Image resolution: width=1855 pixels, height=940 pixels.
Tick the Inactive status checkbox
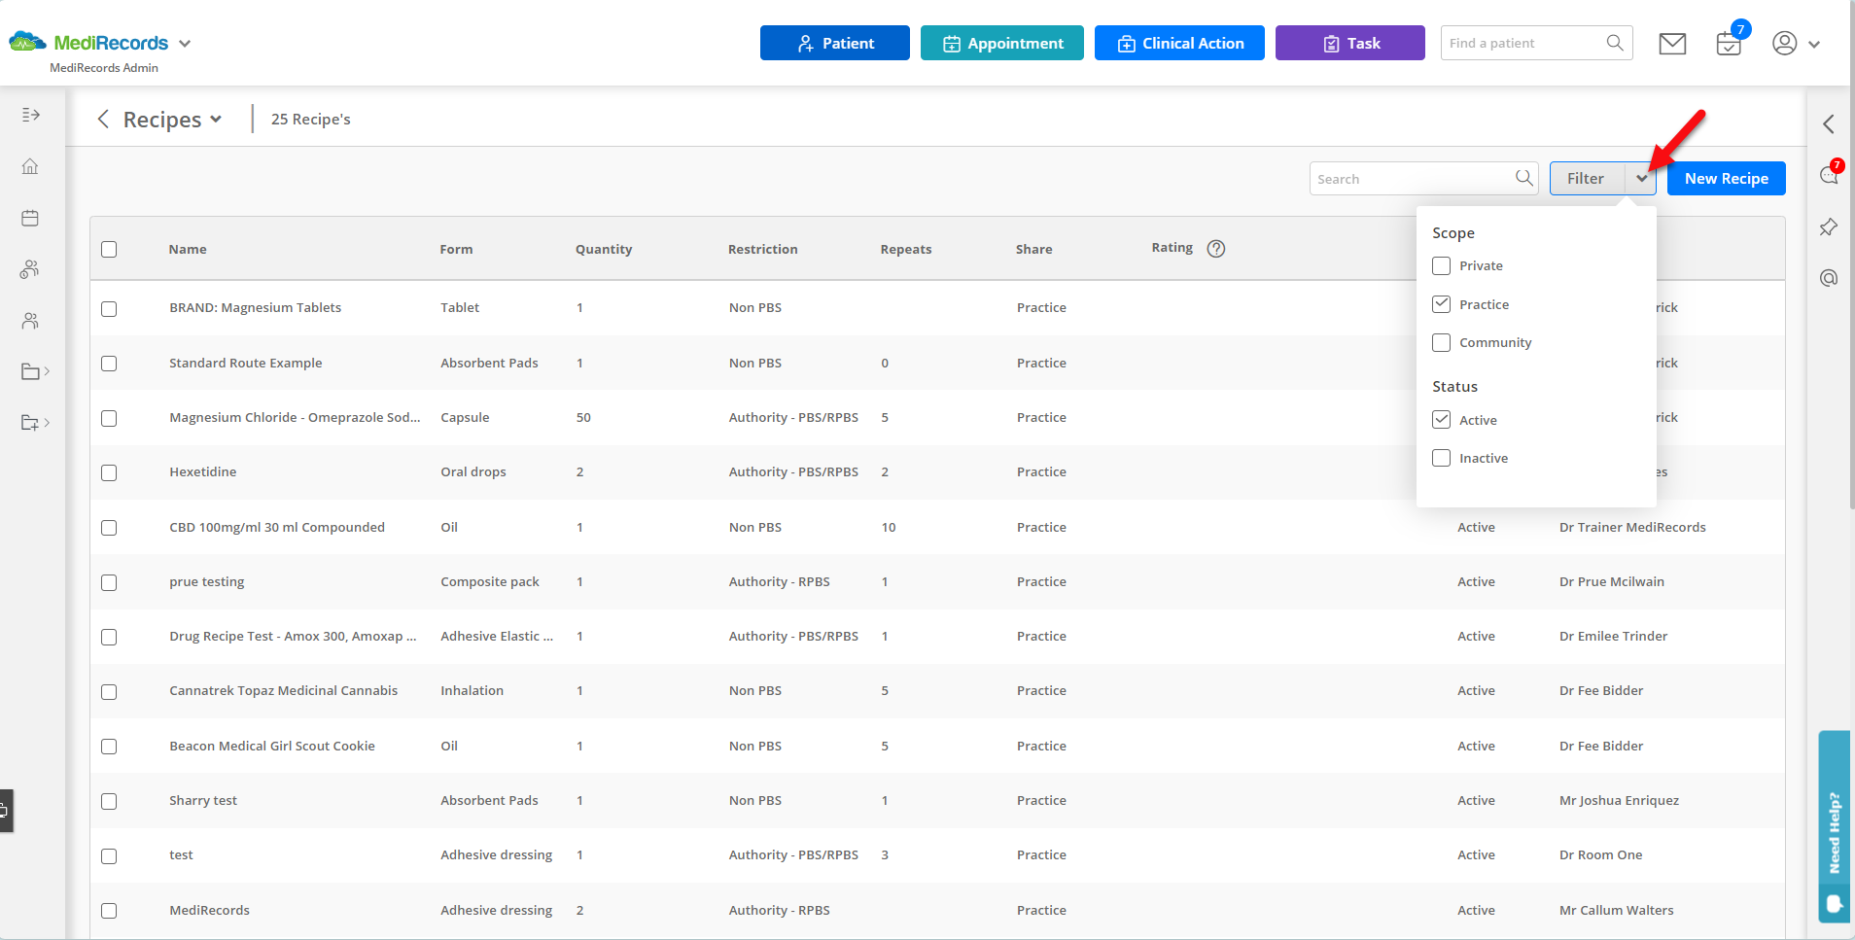pyautogui.click(x=1442, y=458)
